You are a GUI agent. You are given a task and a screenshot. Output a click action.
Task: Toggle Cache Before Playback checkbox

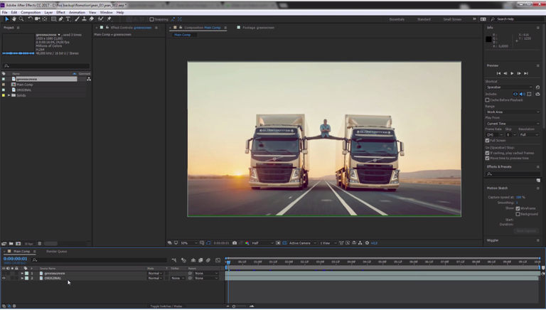488,100
